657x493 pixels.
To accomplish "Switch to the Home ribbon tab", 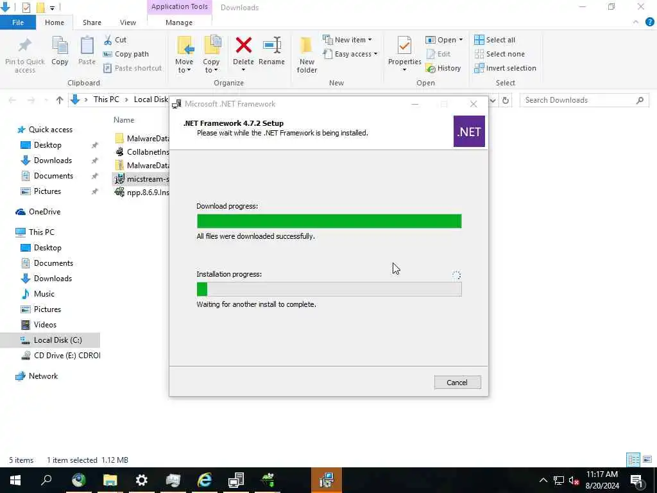I will point(55,22).
